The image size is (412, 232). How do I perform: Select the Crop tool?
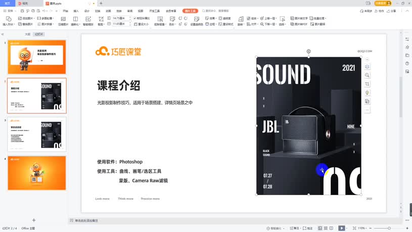click(101, 19)
